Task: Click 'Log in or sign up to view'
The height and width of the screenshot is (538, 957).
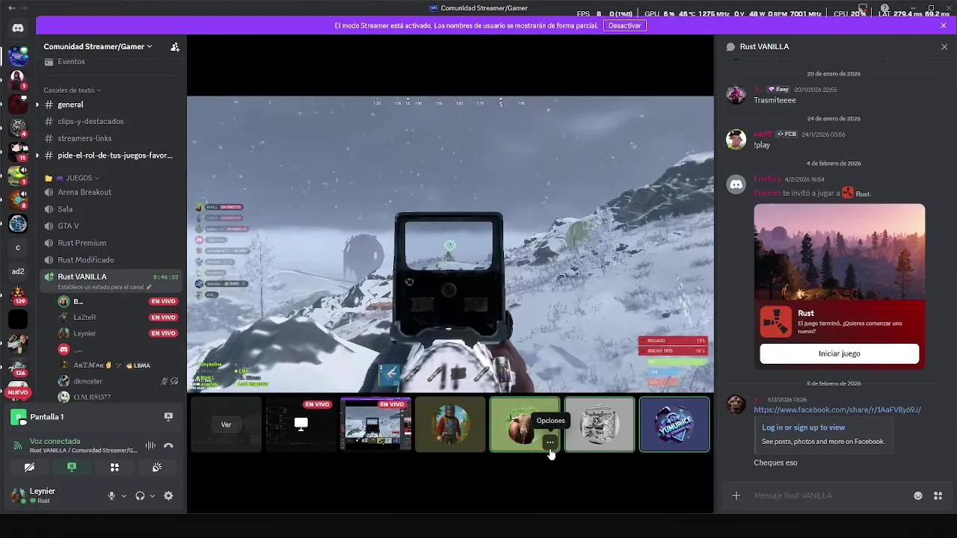Action: coord(803,427)
